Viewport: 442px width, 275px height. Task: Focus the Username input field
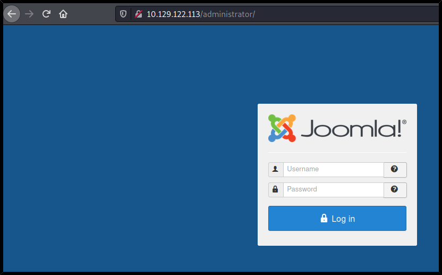pyautogui.click(x=334, y=169)
